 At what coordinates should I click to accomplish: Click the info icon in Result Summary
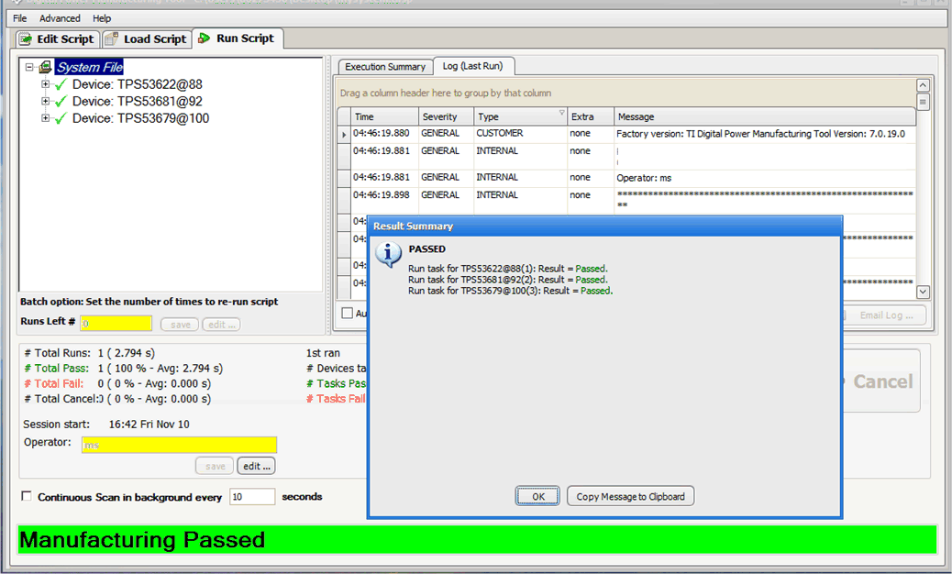click(x=389, y=253)
